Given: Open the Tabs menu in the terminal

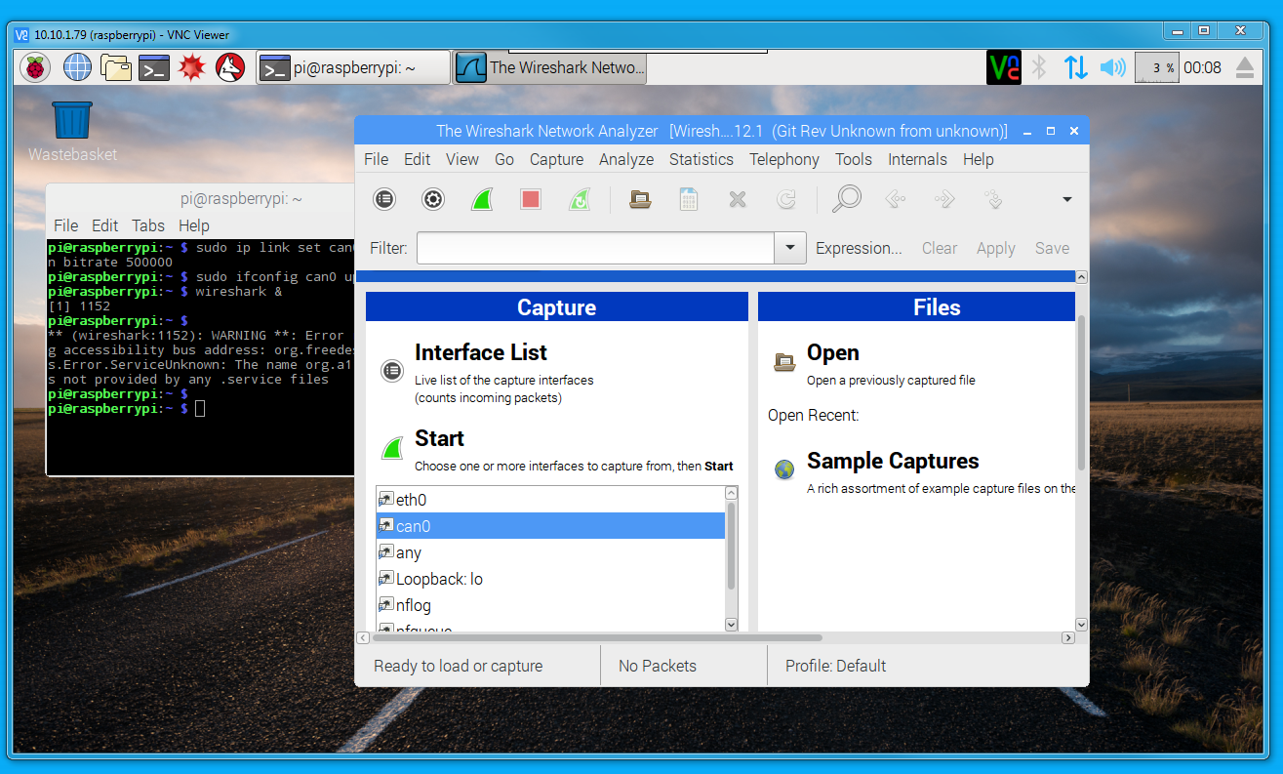Looking at the screenshot, I should click(x=148, y=225).
